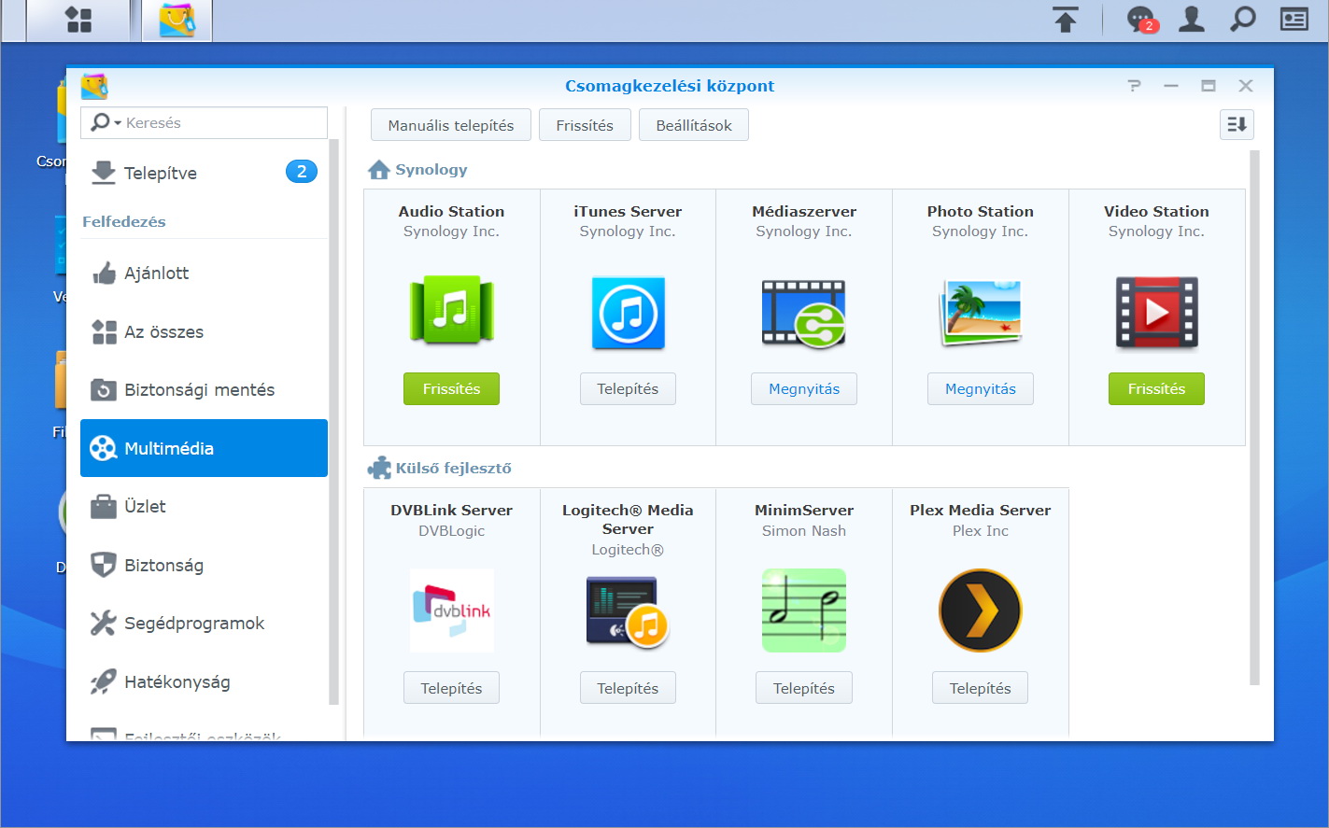Update Video Station with Frissítés button
Viewport: 1329px width, 828px height.
coord(1156,389)
